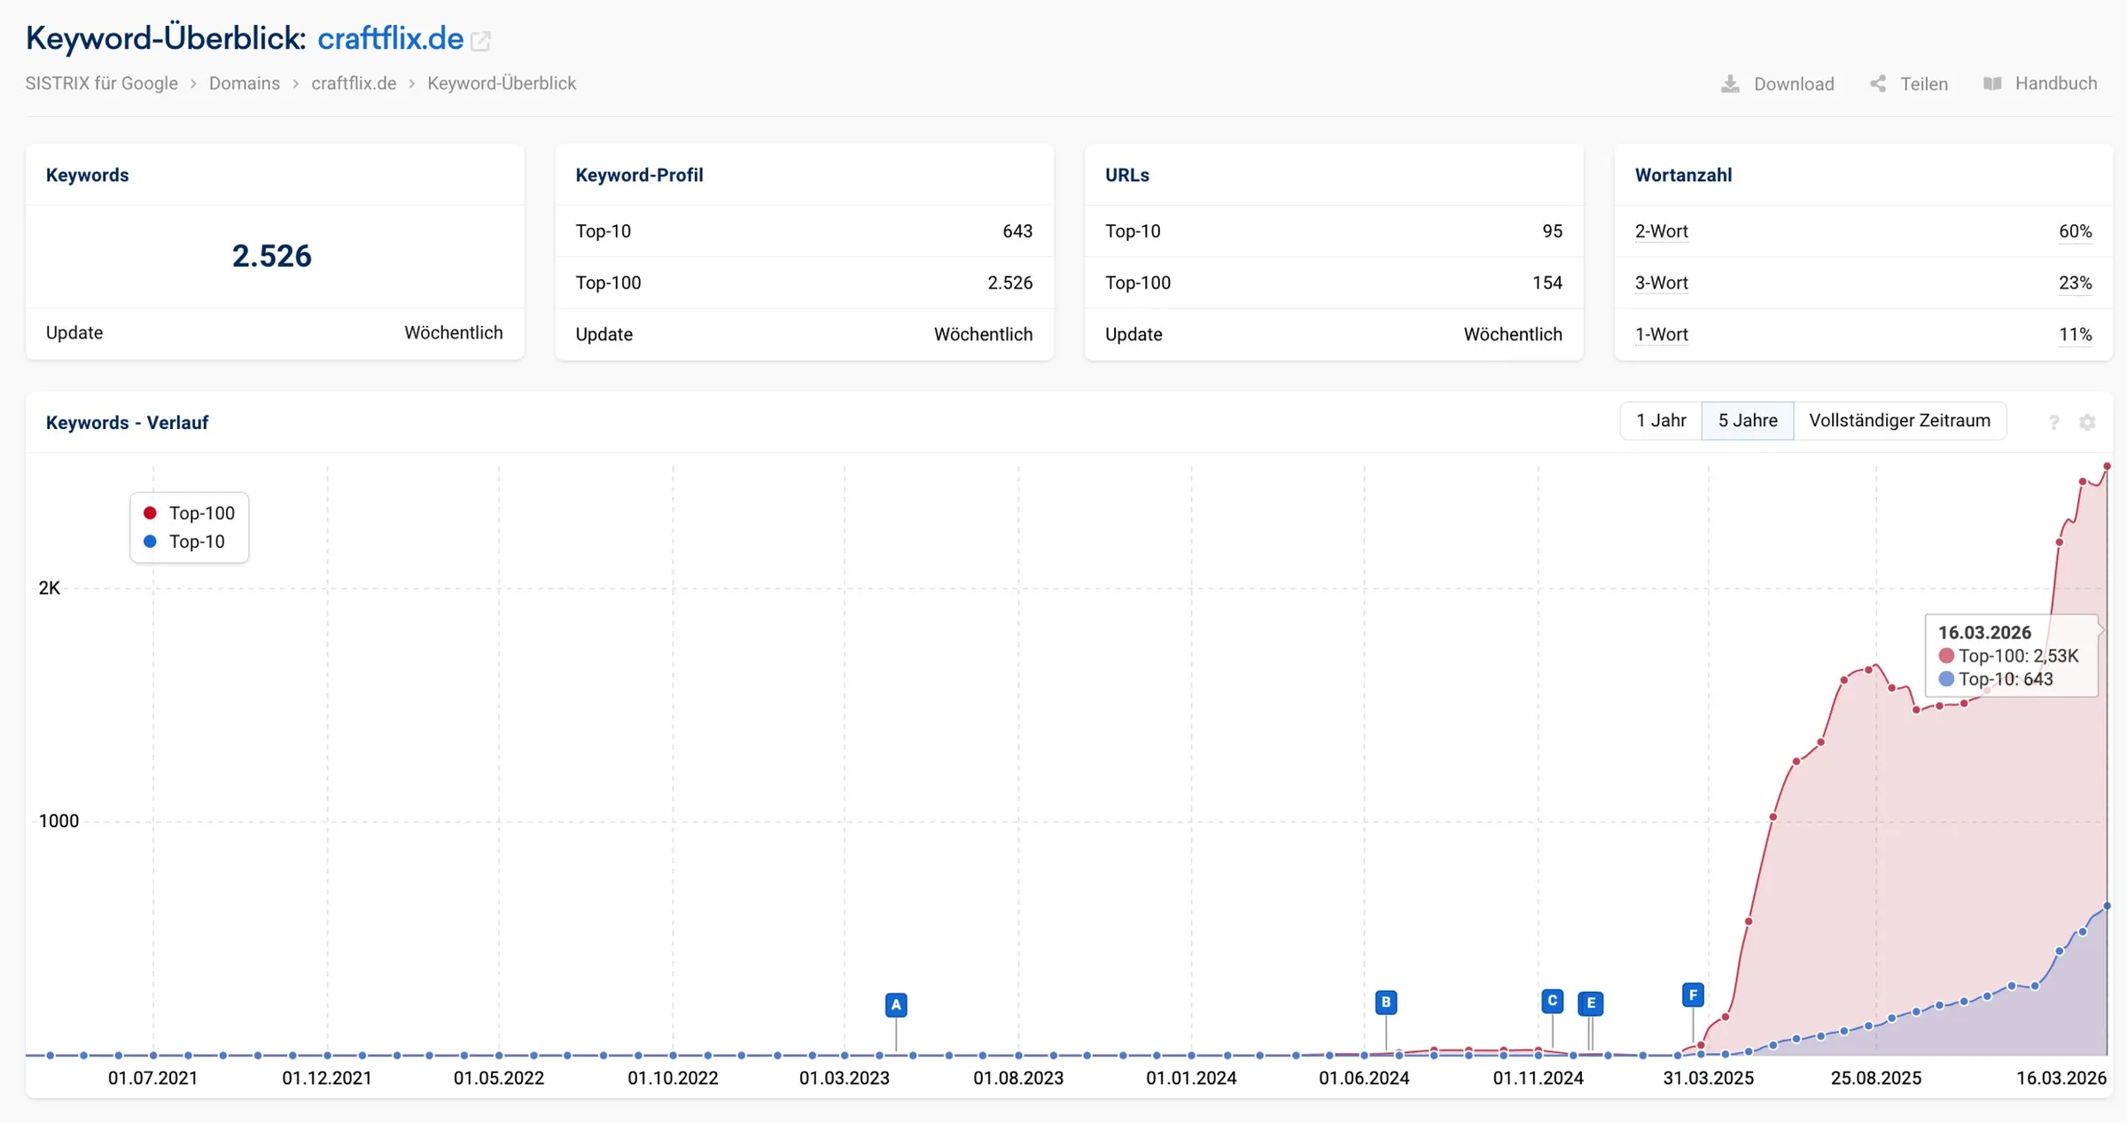Click the Wortanzahl card heading
Screen dimensions: 2127x1123
[1683, 175]
